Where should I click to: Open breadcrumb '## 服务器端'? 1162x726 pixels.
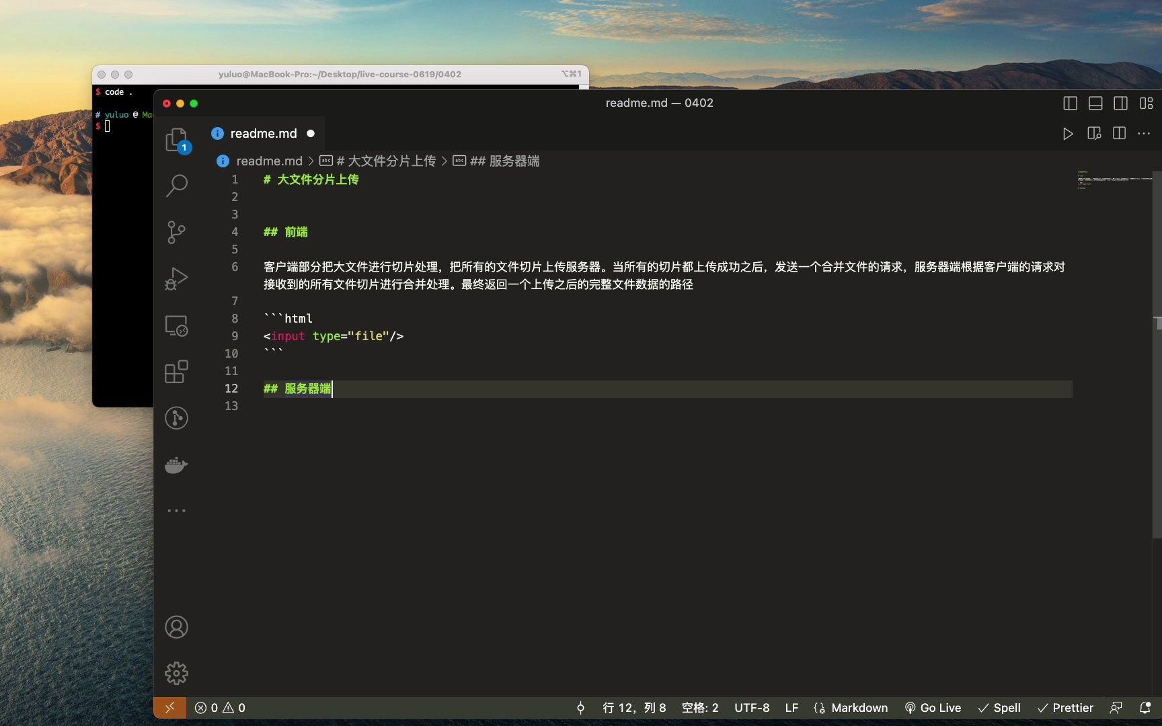(504, 161)
